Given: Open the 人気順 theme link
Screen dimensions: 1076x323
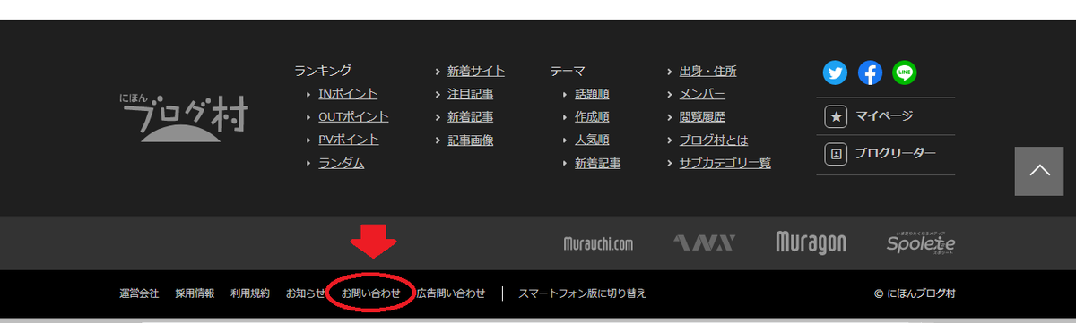Looking at the screenshot, I should click(592, 140).
